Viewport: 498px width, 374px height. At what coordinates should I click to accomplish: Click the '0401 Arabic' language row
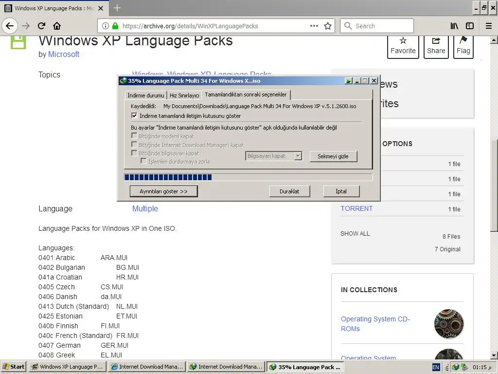(x=83, y=258)
